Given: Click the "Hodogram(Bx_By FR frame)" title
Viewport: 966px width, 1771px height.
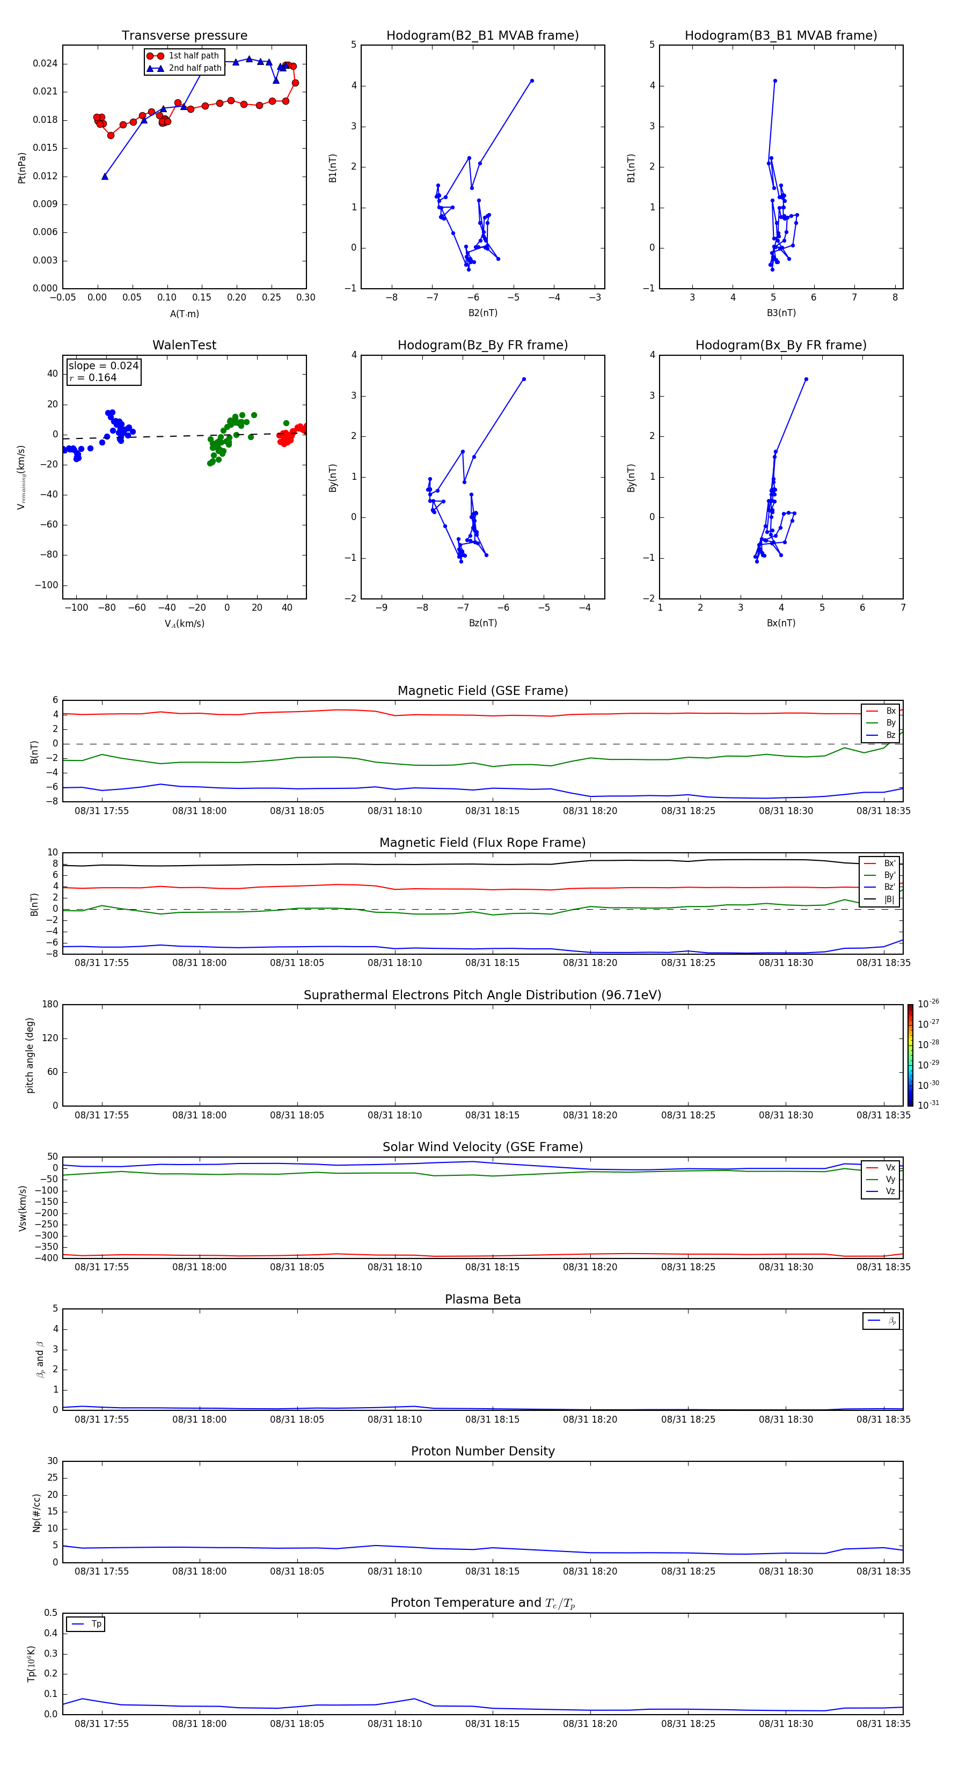Looking at the screenshot, I should 781,345.
